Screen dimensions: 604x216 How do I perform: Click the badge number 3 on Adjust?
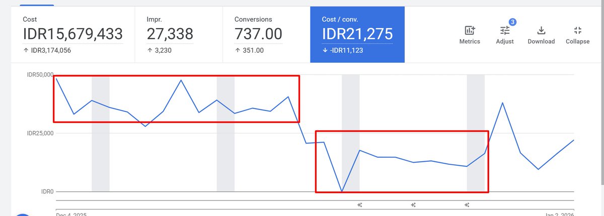(512, 22)
